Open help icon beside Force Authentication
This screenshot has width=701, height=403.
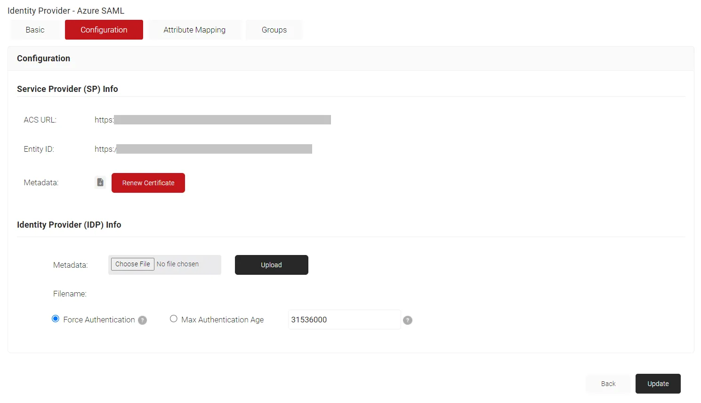[x=143, y=320]
